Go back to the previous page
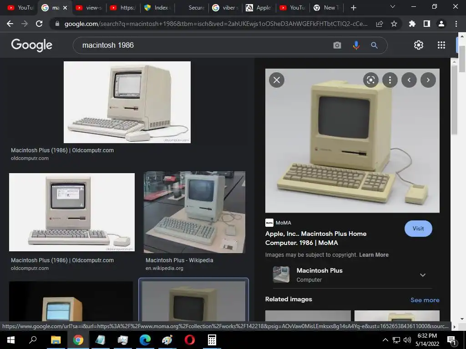Image resolution: width=466 pixels, height=349 pixels. (10, 24)
